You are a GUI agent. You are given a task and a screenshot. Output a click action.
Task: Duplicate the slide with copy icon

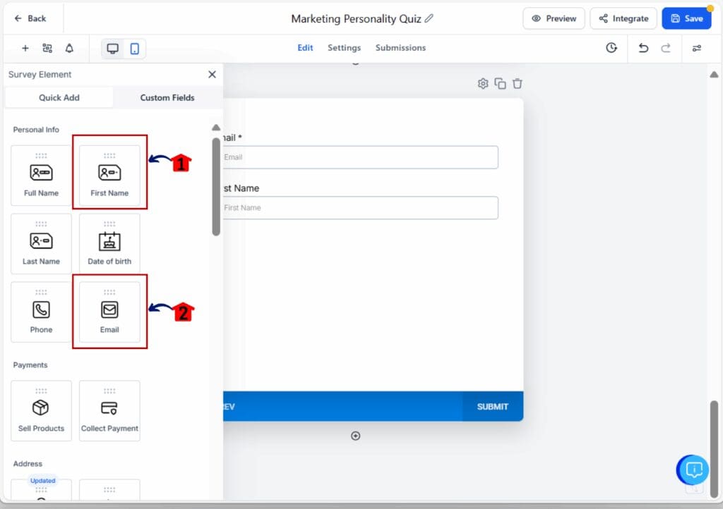(500, 84)
